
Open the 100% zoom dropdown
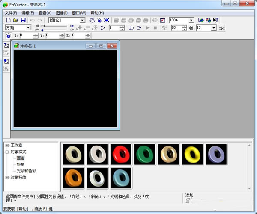click(x=191, y=20)
